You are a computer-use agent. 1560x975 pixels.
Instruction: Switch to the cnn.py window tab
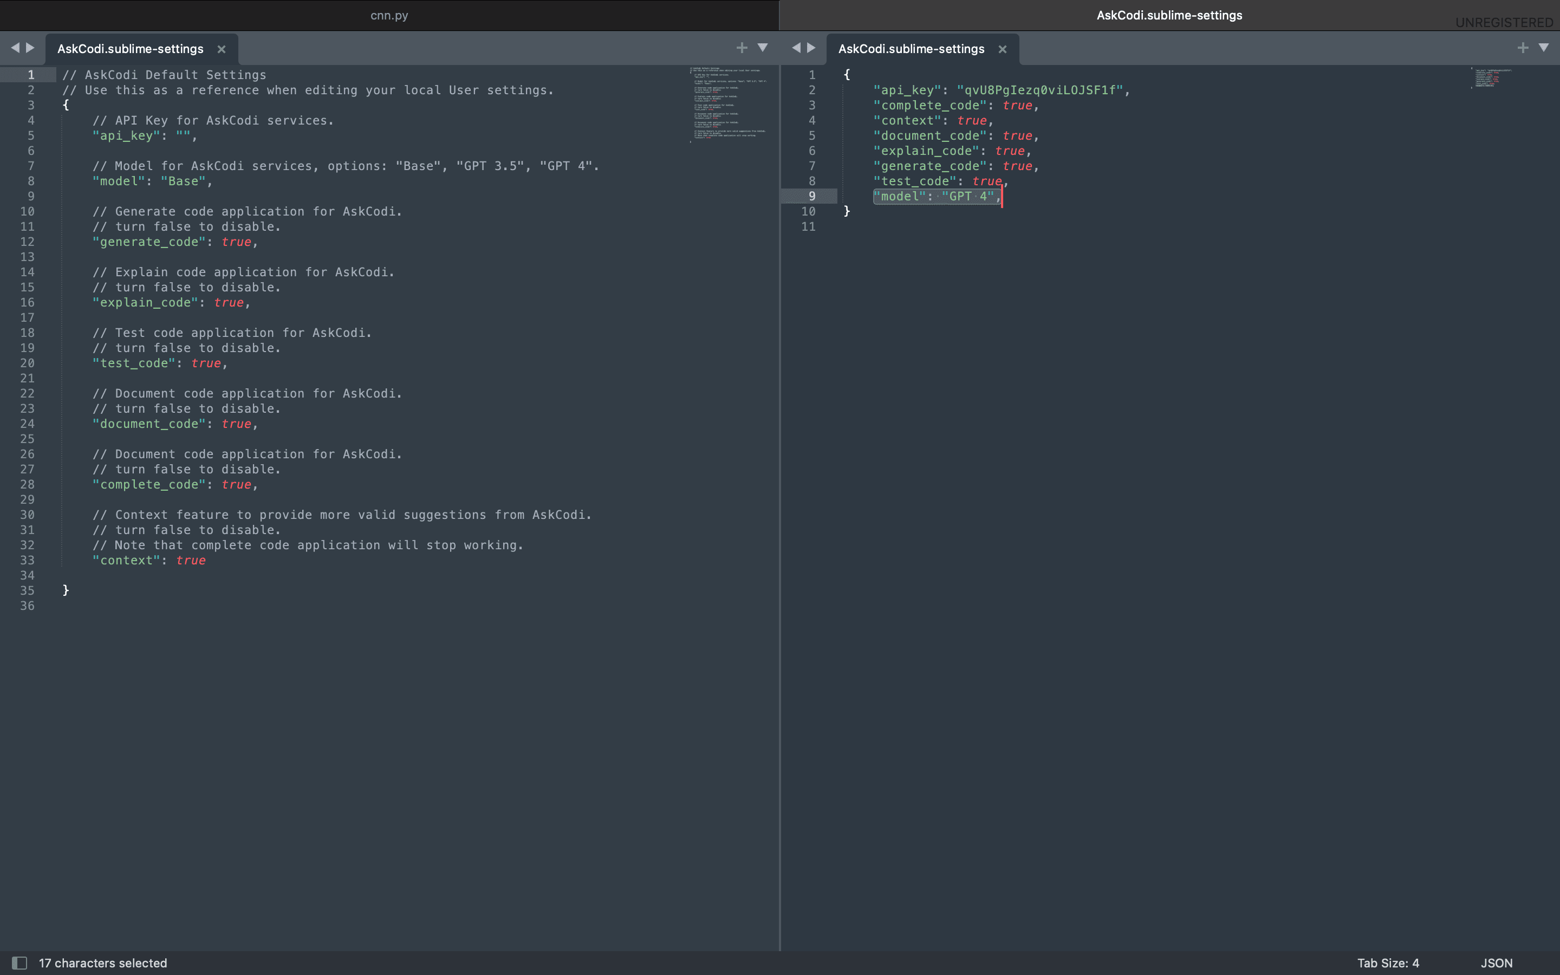(389, 16)
